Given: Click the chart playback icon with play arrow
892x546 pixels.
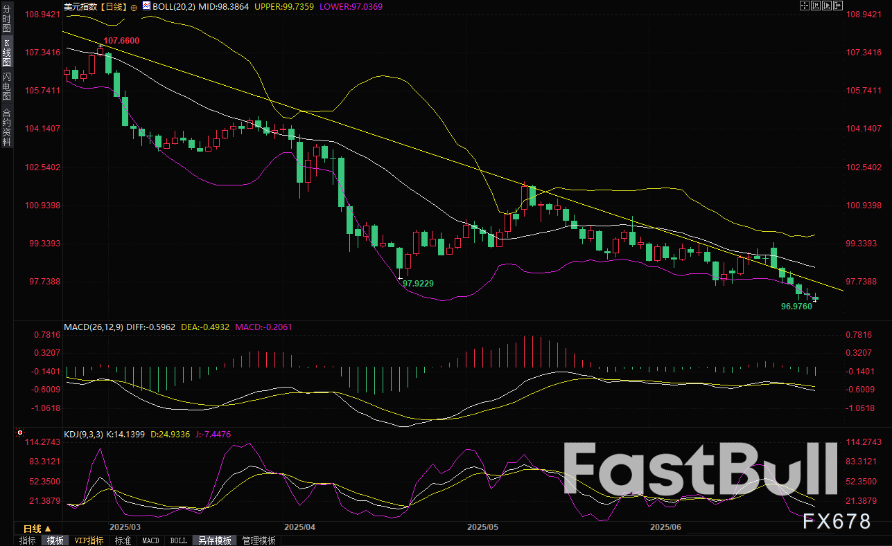Looking at the screenshot, I should 827,6.
